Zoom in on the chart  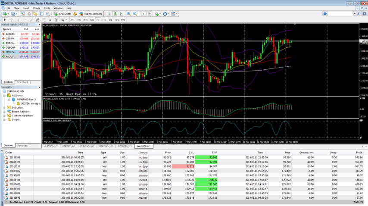[128, 14]
